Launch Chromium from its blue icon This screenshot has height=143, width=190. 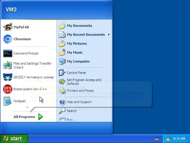click(8, 39)
